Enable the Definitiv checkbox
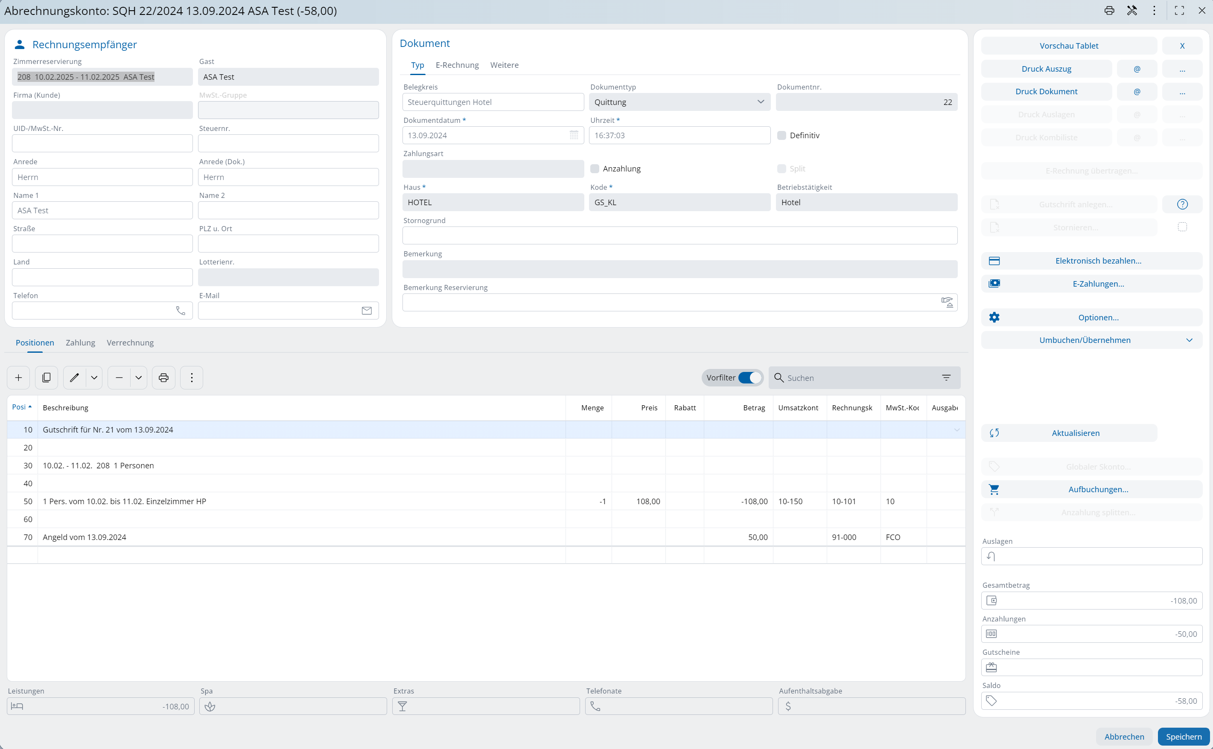Image resolution: width=1213 pixels, height=749 pixels. click(x=782, y=135)
